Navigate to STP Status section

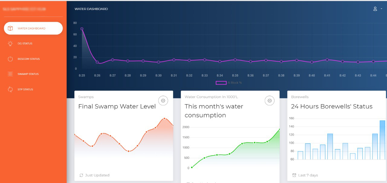point(25,89)
